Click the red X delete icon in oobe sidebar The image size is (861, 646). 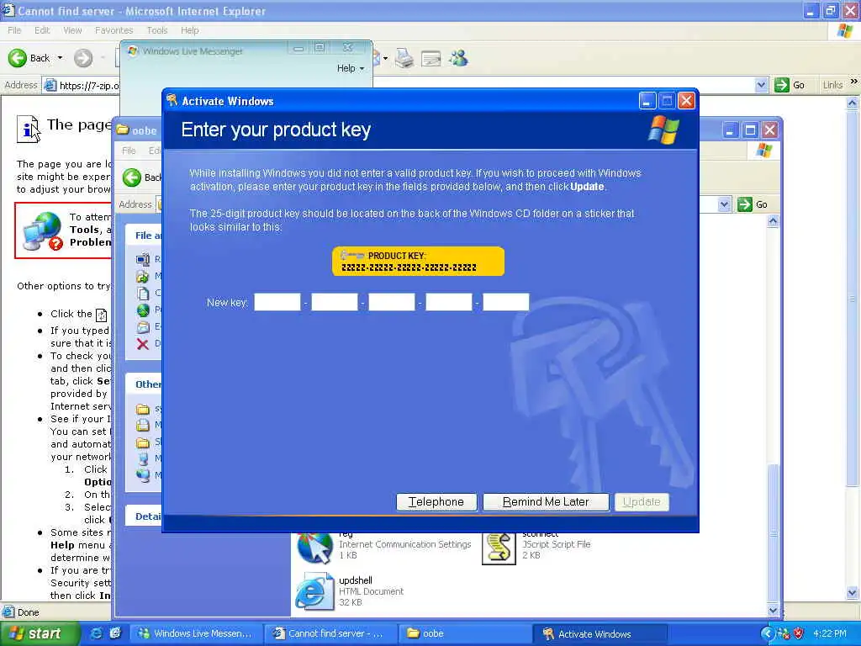[143, 344]
